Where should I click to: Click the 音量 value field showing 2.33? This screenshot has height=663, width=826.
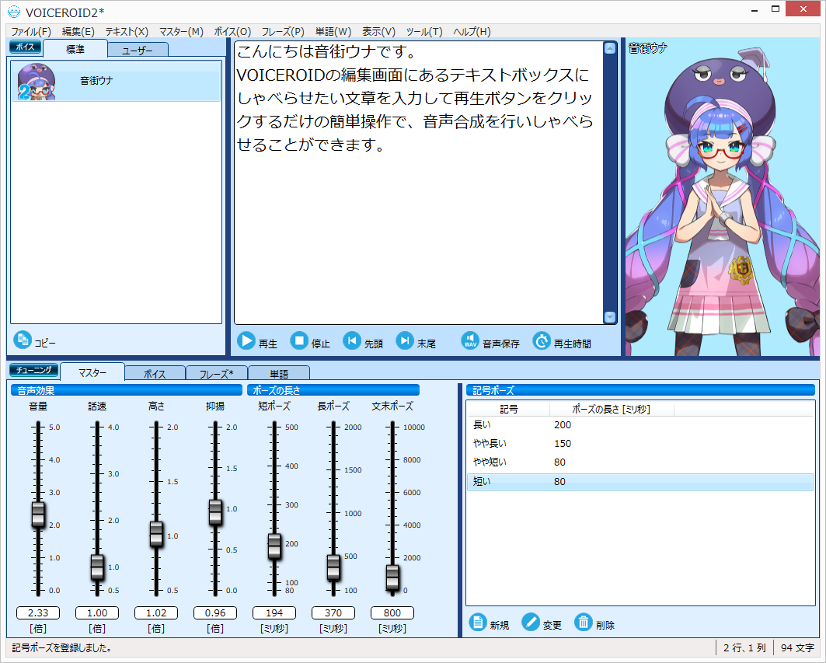[38, 613]
